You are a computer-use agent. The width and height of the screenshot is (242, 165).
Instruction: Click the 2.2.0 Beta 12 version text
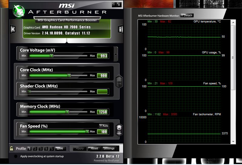108,156
